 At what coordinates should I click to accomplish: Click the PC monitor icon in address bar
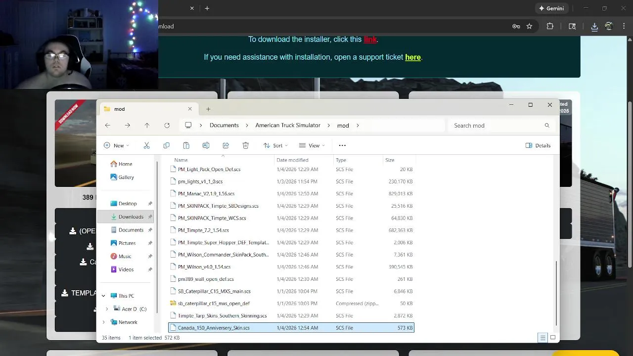click(188, 126)
